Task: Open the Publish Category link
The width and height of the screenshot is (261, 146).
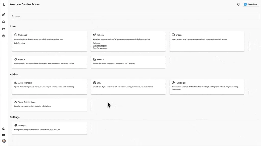Action: pyautogui.click(x=100, y=46)
